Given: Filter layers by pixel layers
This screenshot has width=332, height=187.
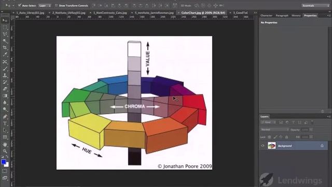Looking at the screenshot, I should pyautogui.click(x=281, y=123).
